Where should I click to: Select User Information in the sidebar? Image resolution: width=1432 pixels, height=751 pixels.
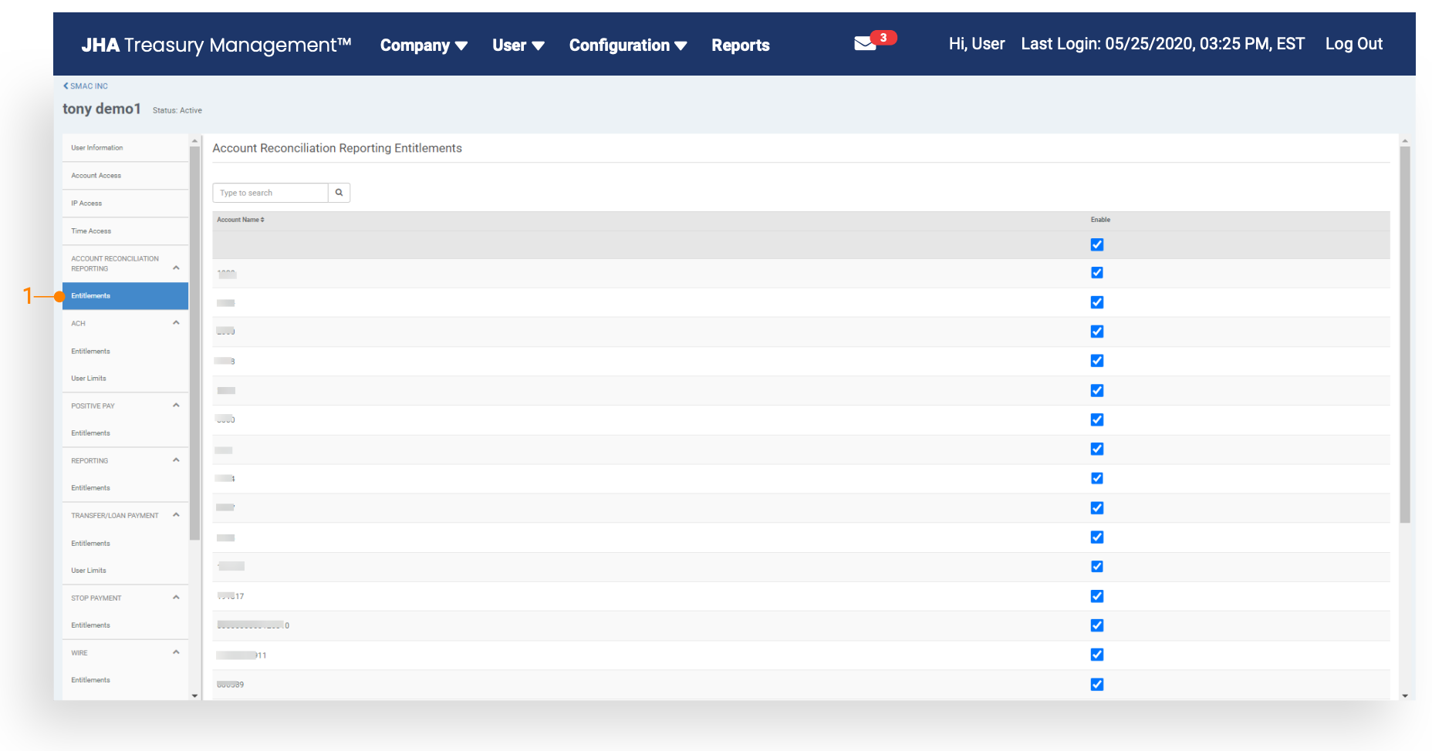pyautogui.click(x=97, y=148)
